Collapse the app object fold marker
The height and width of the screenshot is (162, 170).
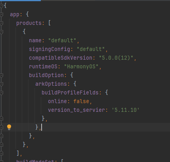click(x=2, y=14)
